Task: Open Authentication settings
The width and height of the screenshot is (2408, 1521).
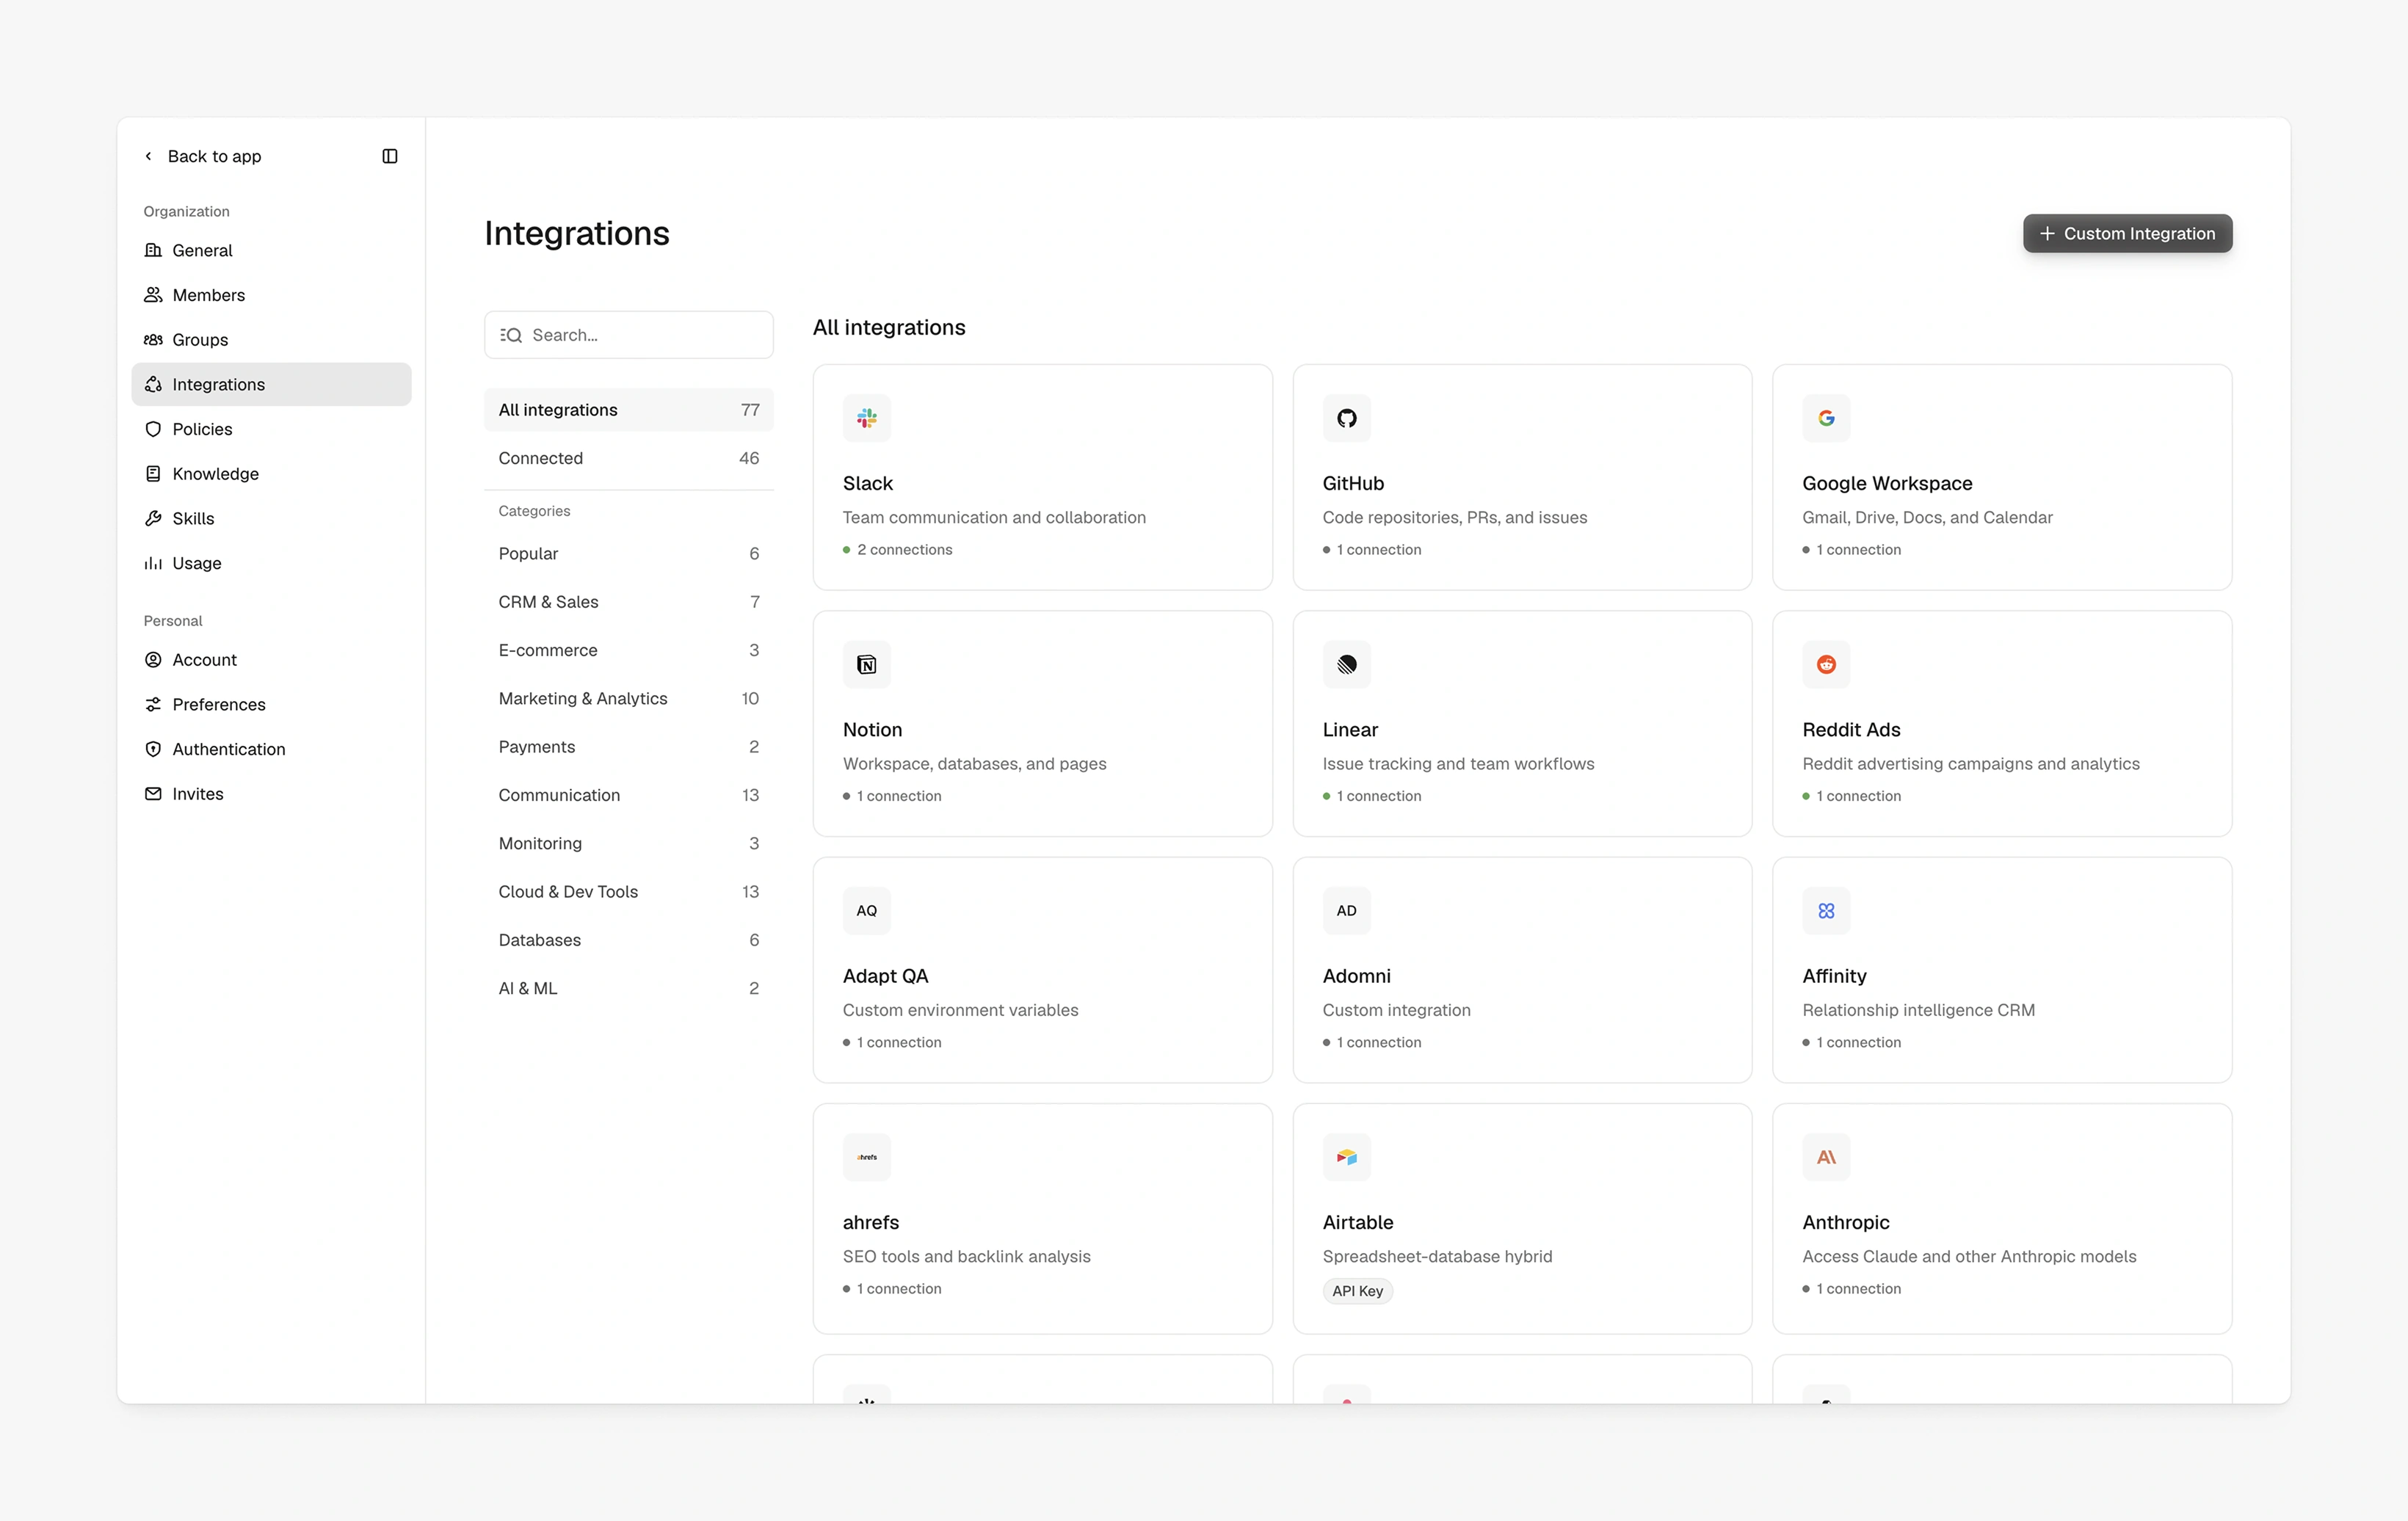Action: coord(271,749)
